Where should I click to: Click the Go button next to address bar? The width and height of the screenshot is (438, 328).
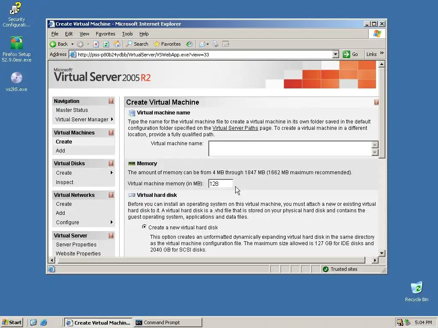coord(350,54)
